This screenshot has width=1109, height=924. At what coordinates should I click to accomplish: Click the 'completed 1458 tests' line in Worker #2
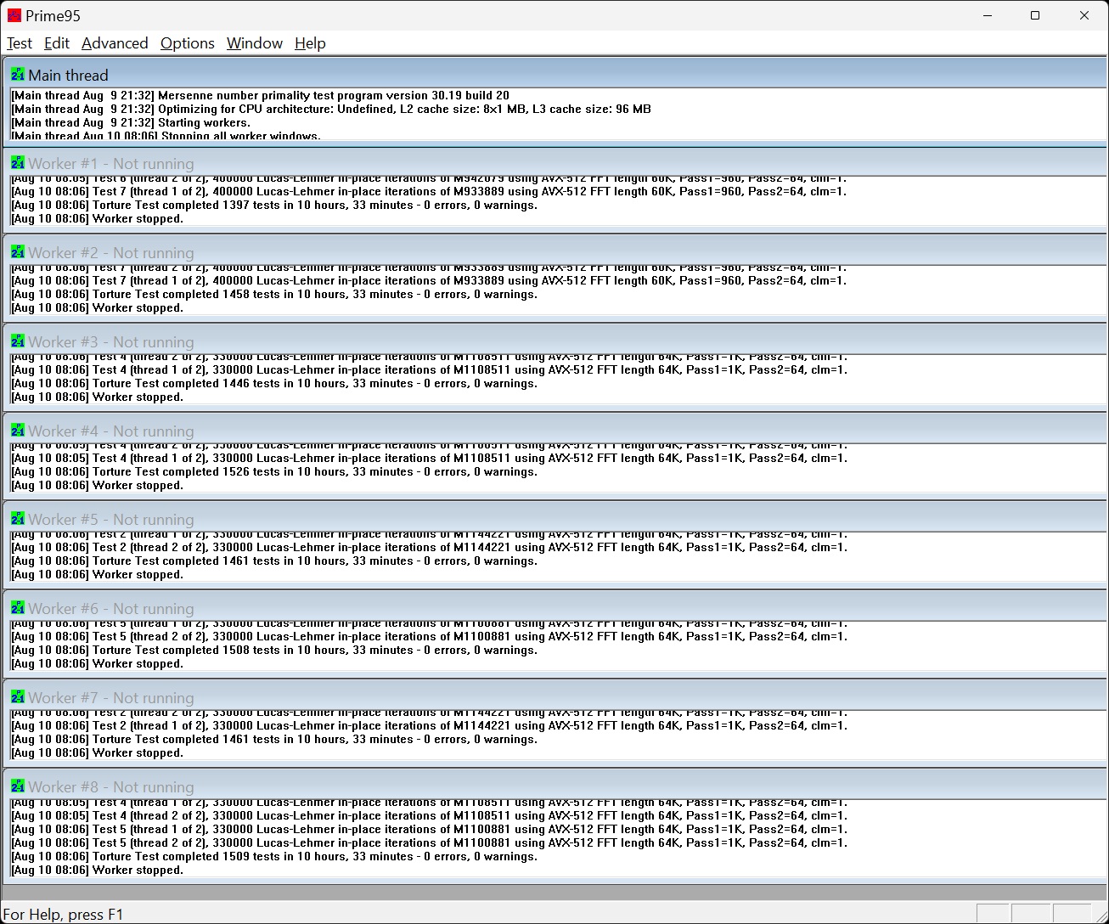274,294
